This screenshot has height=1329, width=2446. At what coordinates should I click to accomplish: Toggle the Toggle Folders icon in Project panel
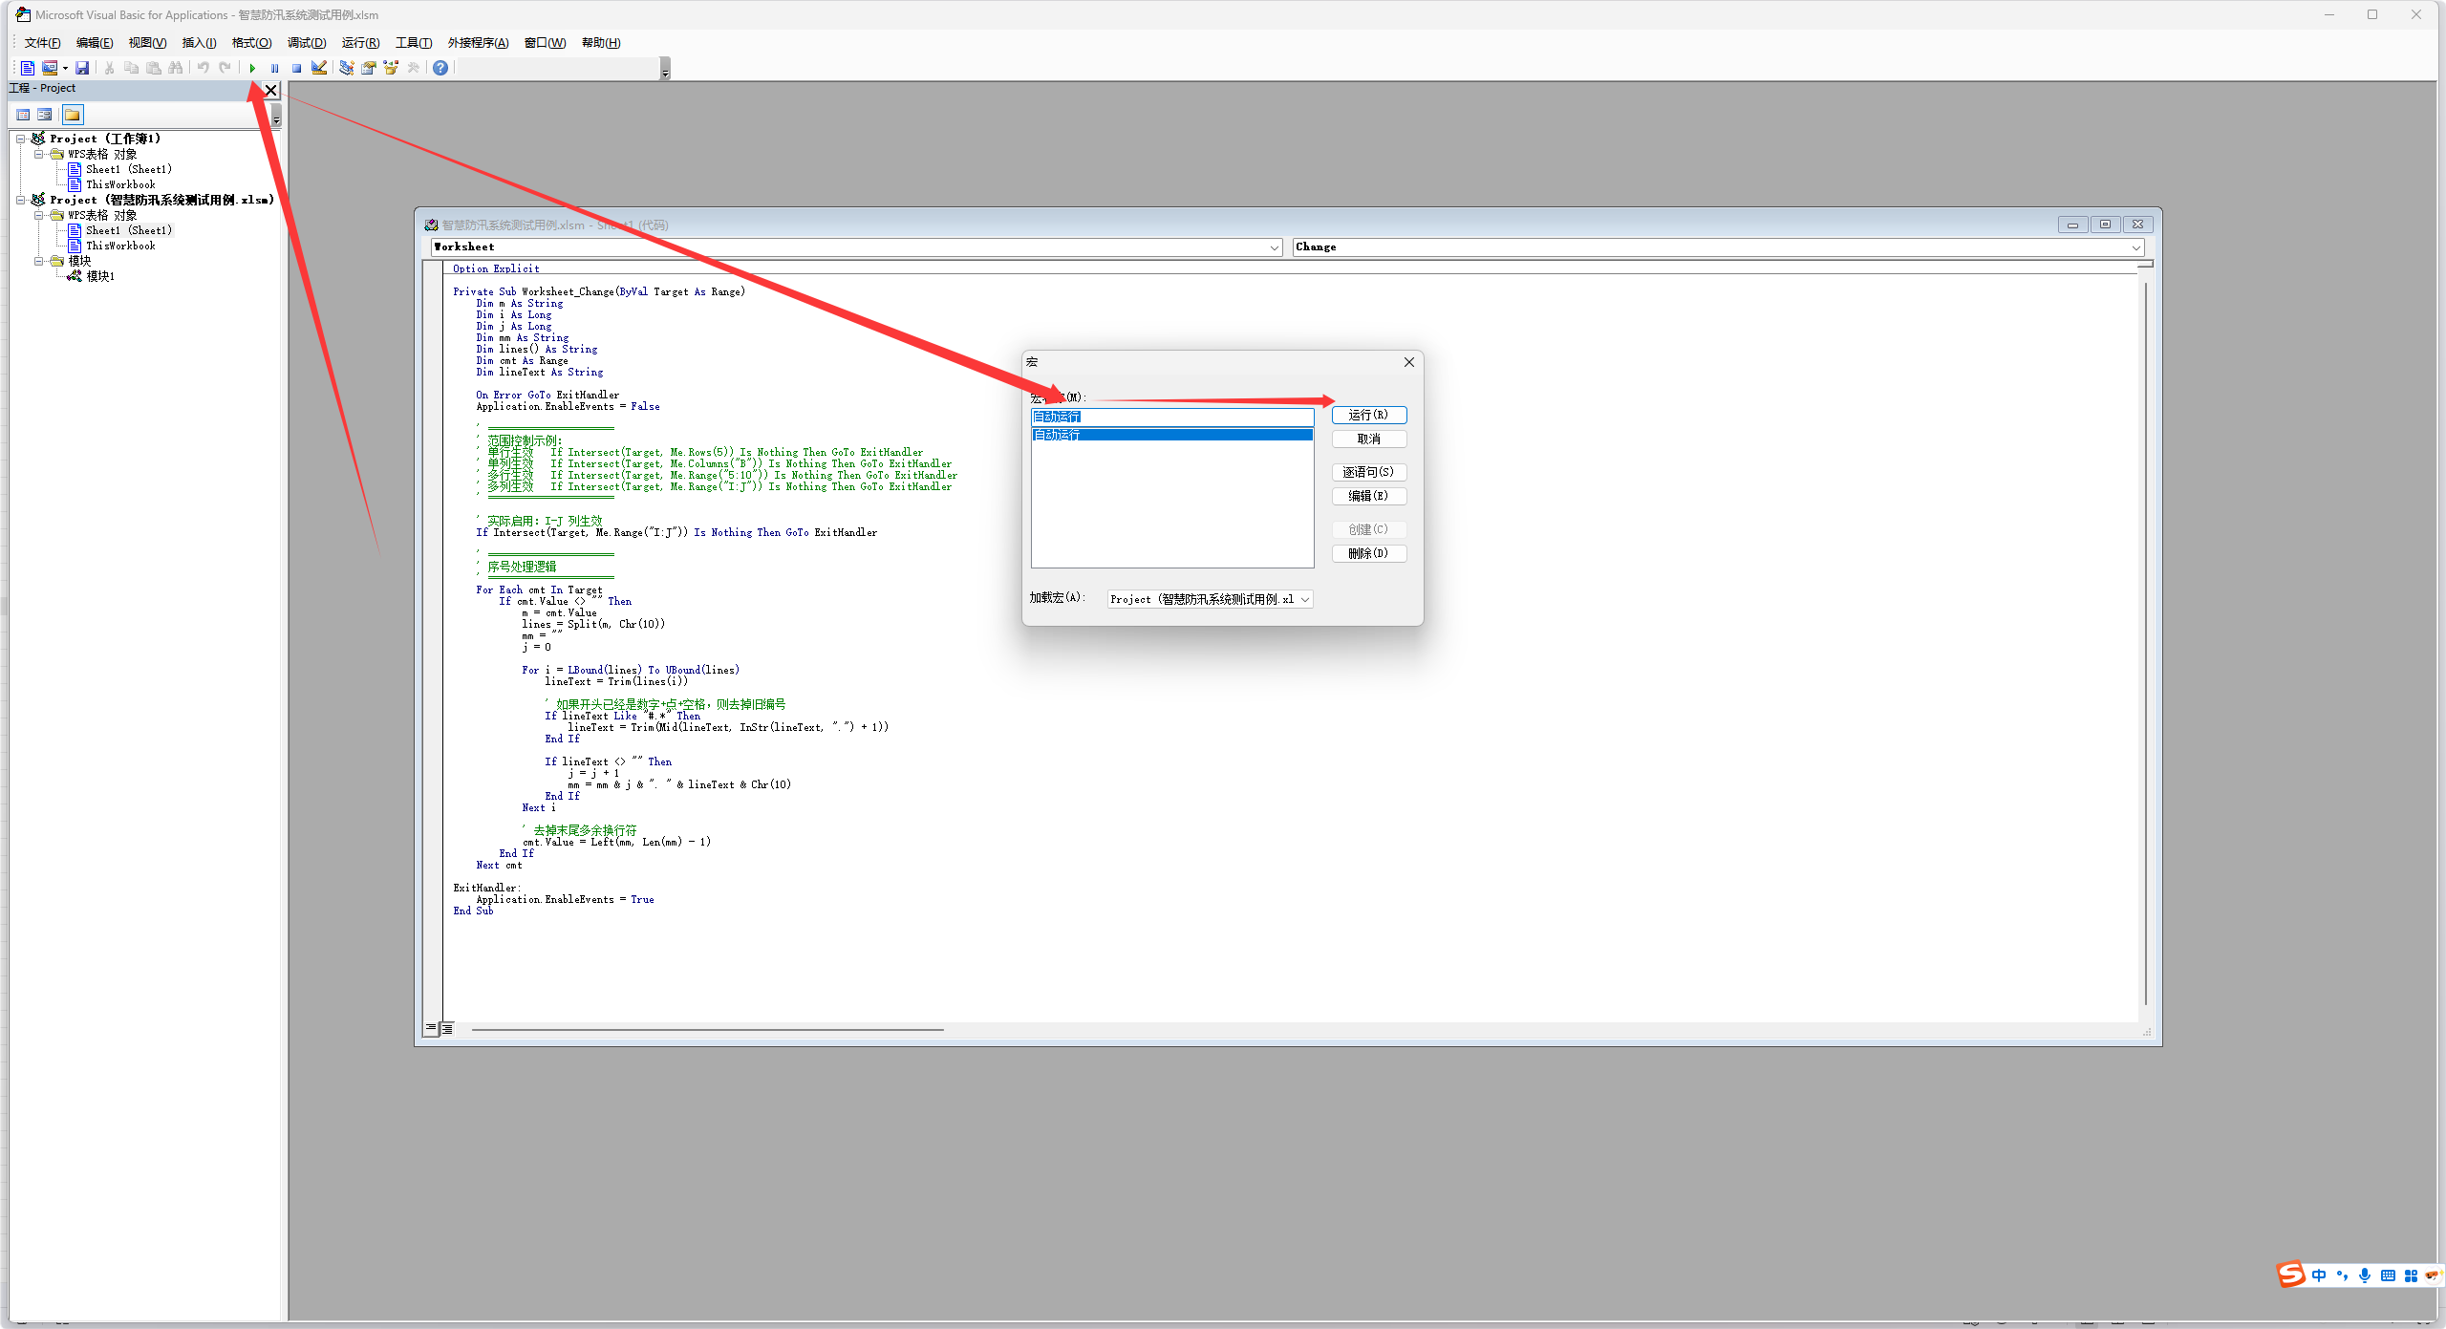[73, 115]
